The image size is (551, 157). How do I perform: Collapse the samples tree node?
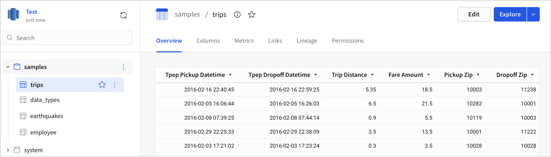click(x=8, y=67)
